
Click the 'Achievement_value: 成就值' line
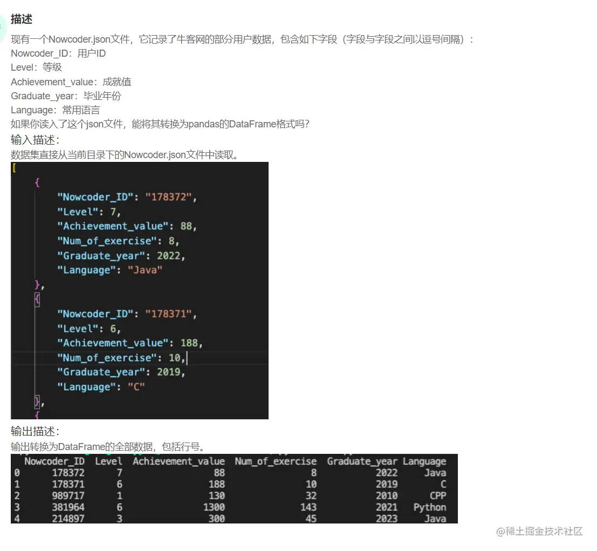(71, 82)
